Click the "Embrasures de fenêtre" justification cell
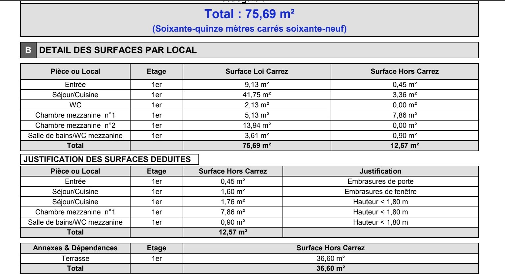The height and width of the screenshot is (276, 505). pos(380,192)
